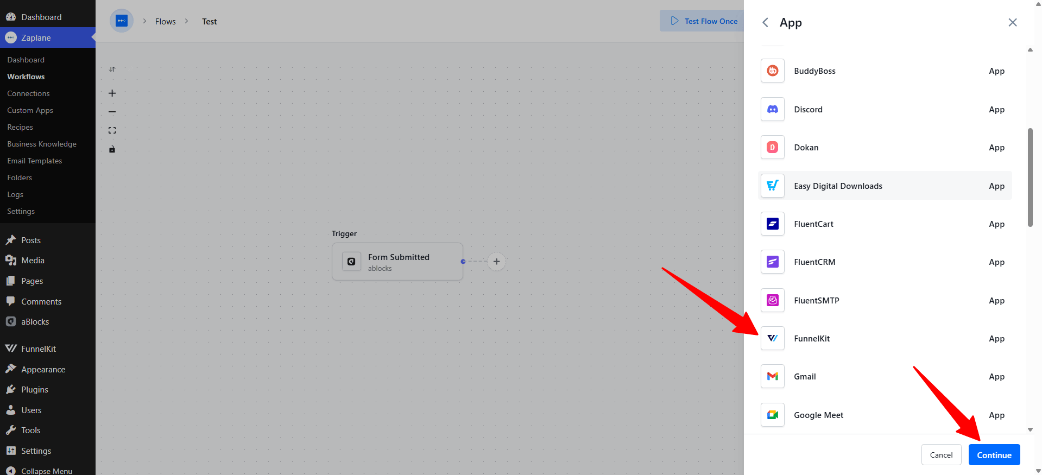
Task: Click the canvas layout direction arrows icon
Action: [112, 69]
